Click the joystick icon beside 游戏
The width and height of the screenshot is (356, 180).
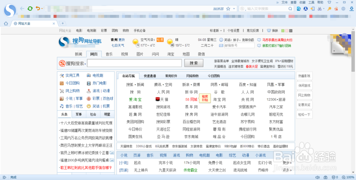[89, 91]
